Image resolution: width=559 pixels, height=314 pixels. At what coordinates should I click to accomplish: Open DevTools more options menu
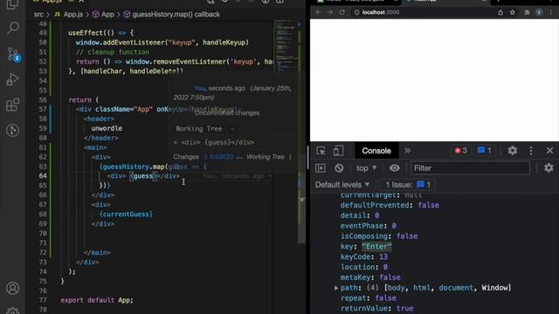coord(531,151)
